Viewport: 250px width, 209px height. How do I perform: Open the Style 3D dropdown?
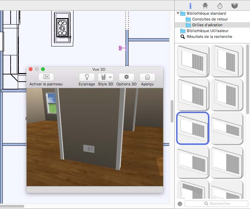click(x=105, y=77)
